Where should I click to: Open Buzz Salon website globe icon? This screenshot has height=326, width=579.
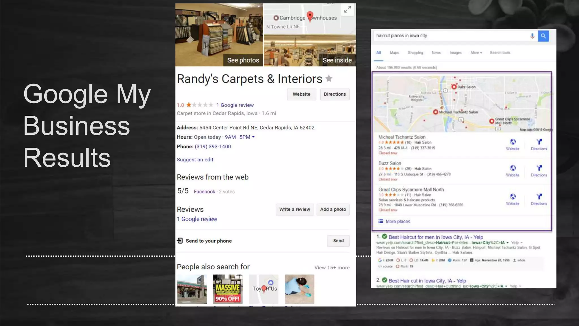tap(513, 168)
